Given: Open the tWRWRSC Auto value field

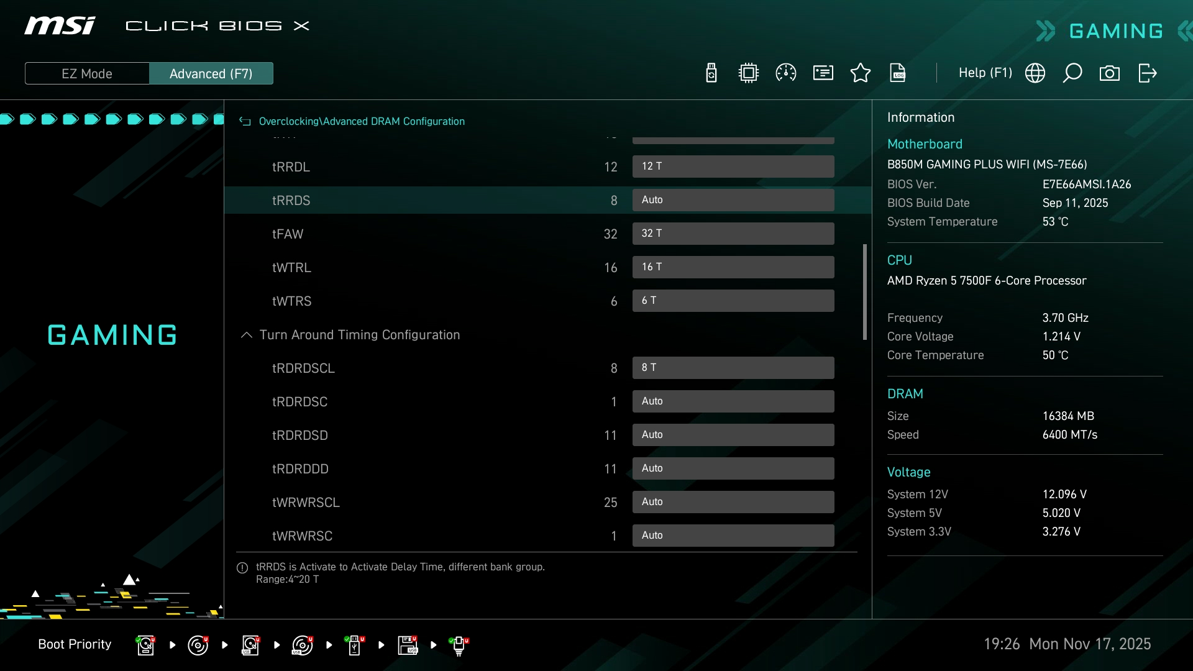Looking at the screenshot, I should (x=733, y=536).
